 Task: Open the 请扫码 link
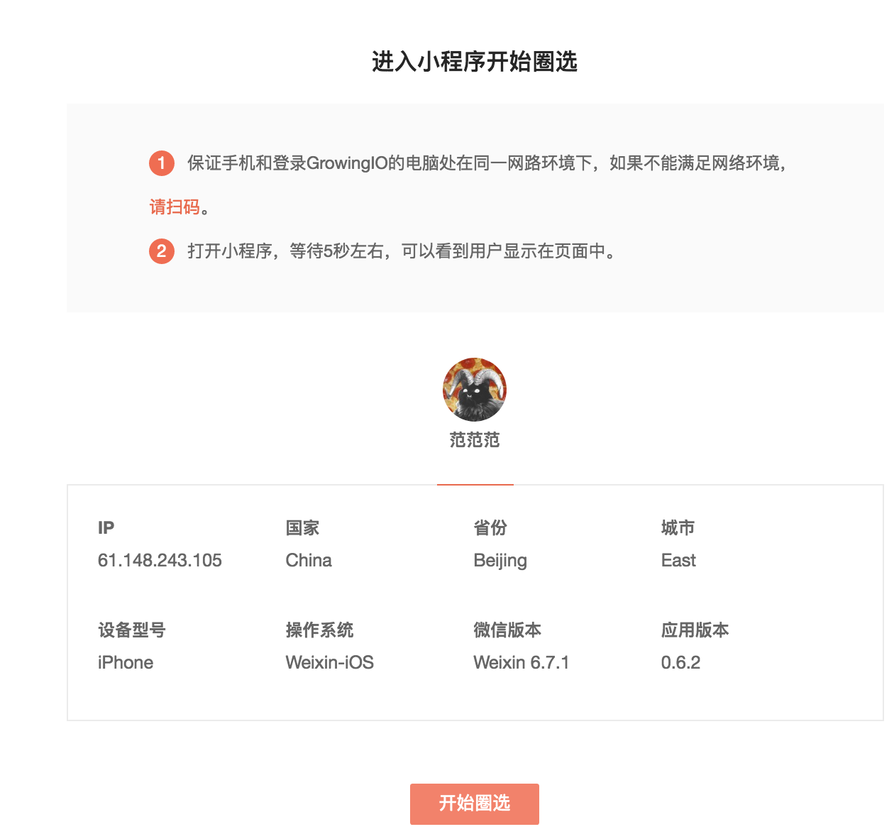[175, 207]
